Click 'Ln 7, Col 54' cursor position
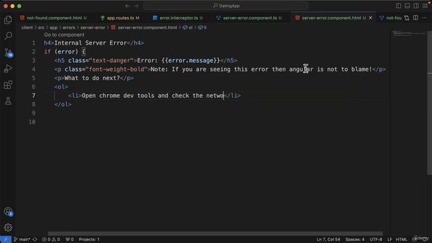Screen dimensions: 432x243 pyautogui.click(x=328, y=240)
